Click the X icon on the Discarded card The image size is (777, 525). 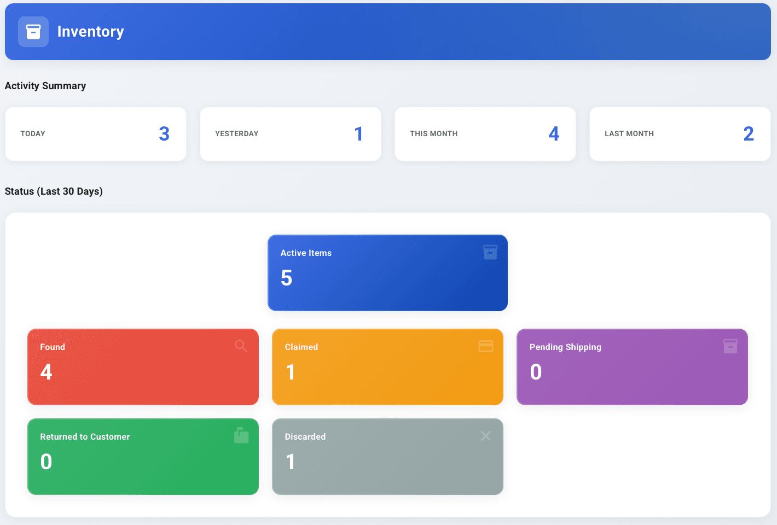click(486, 435)
